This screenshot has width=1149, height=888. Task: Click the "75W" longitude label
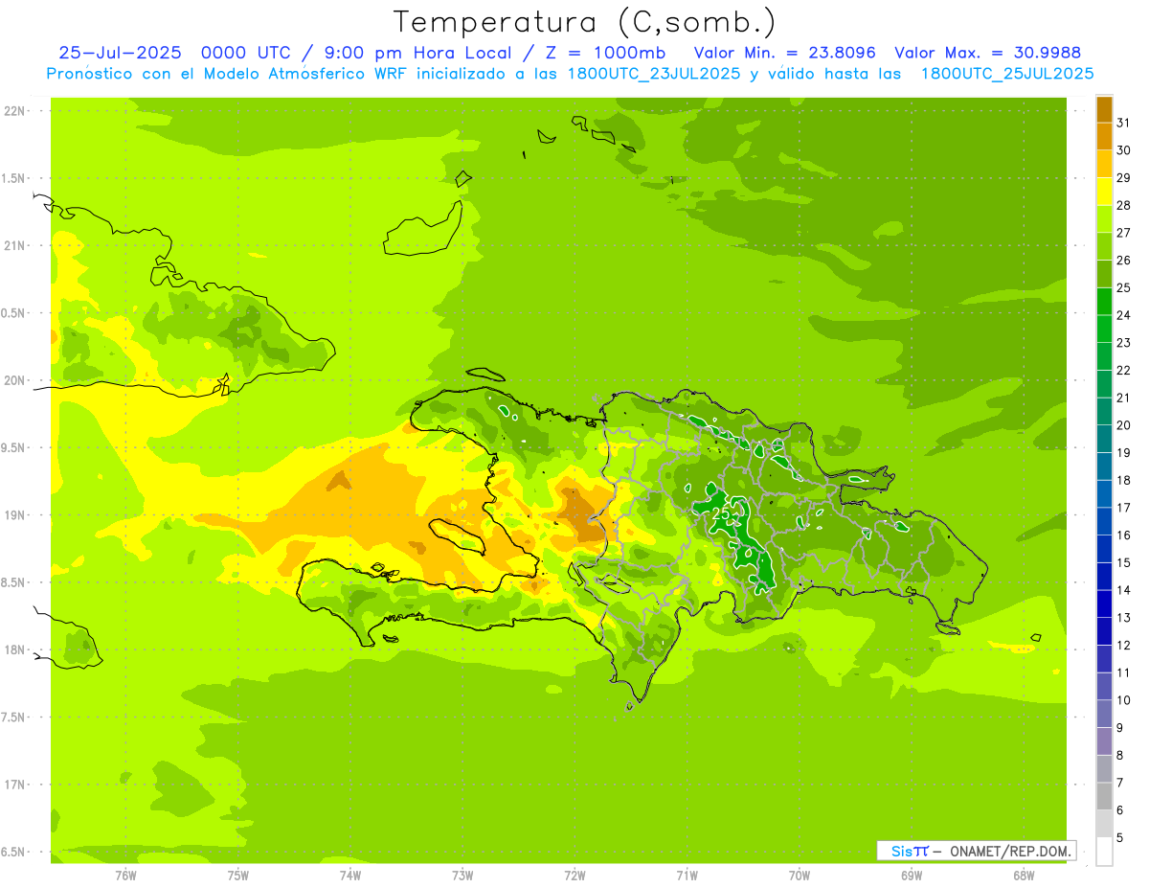pos(237,876)
